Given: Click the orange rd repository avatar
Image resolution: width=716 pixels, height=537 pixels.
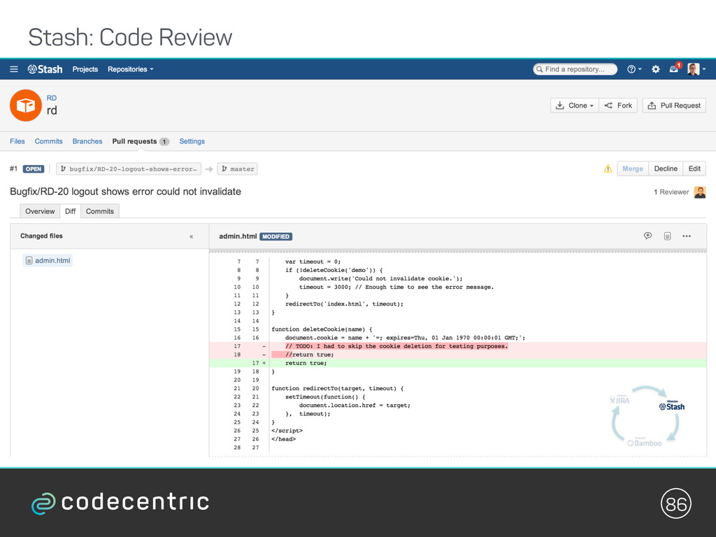Looking at the screenshot, I should click(26, 106).
